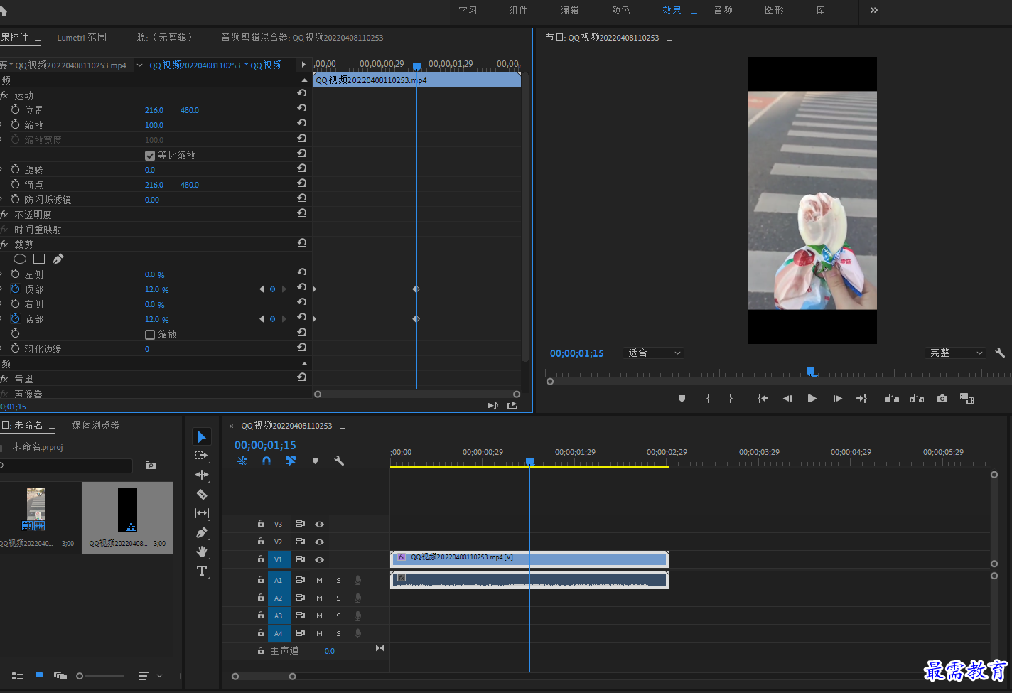The width and height of the screenshot is (1012, 693).
Task: Switch project panel to list view
Action: [x=18, y=676]
